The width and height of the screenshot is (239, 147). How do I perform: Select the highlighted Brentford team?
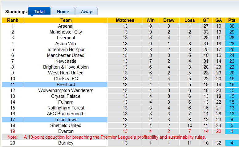point(66,85)
